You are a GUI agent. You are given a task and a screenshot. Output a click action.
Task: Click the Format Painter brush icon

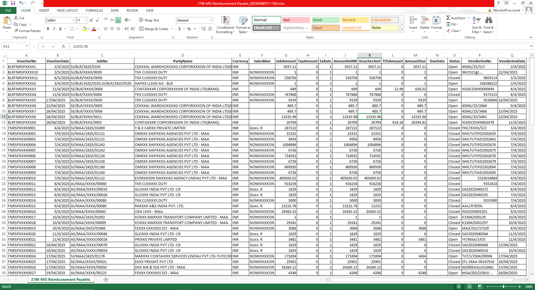coord(16,31)
